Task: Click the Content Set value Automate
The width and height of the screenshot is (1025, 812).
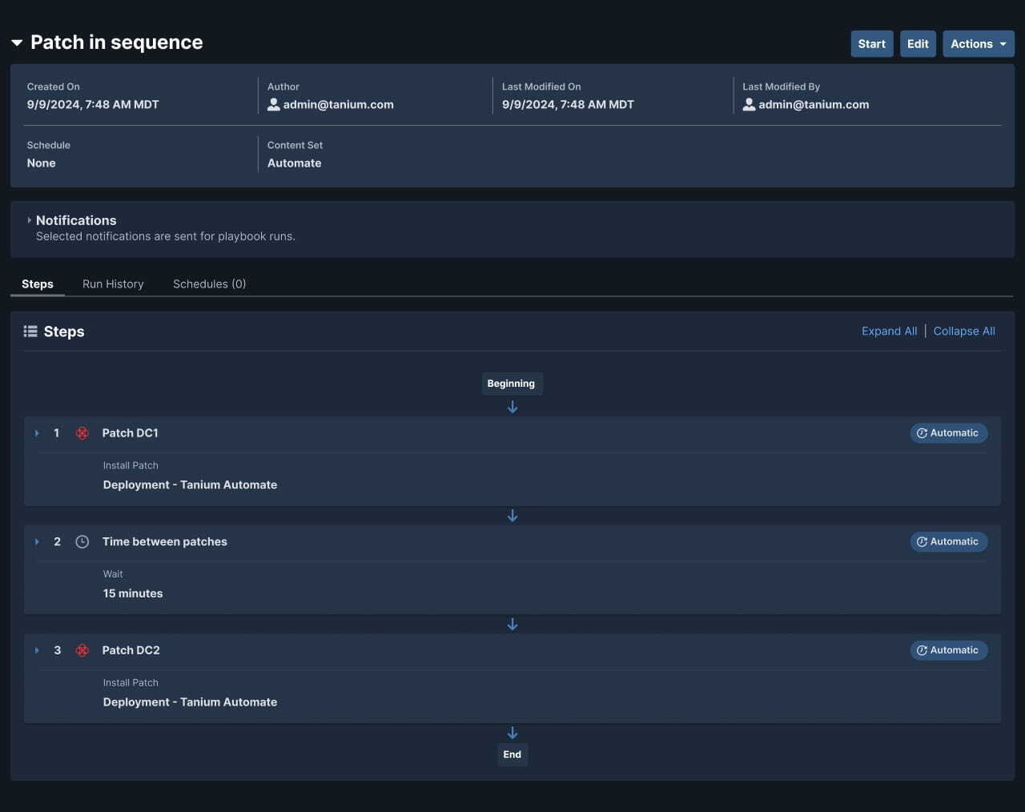Action: [x=295, y=163]
